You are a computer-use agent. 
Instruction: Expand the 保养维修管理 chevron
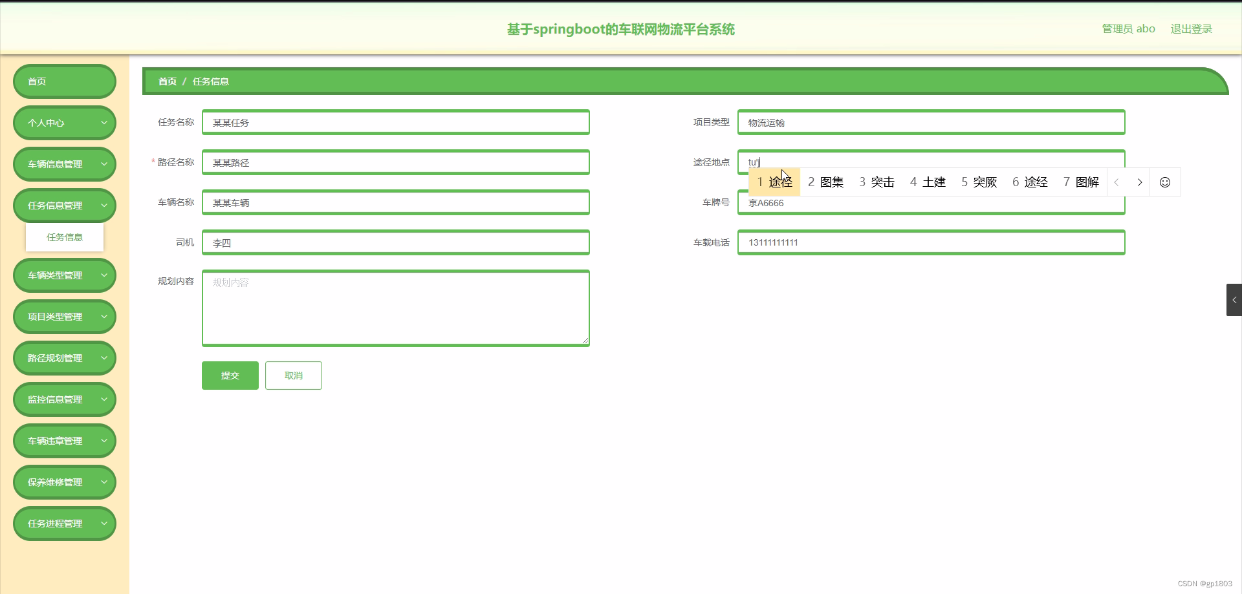(103, 482)
